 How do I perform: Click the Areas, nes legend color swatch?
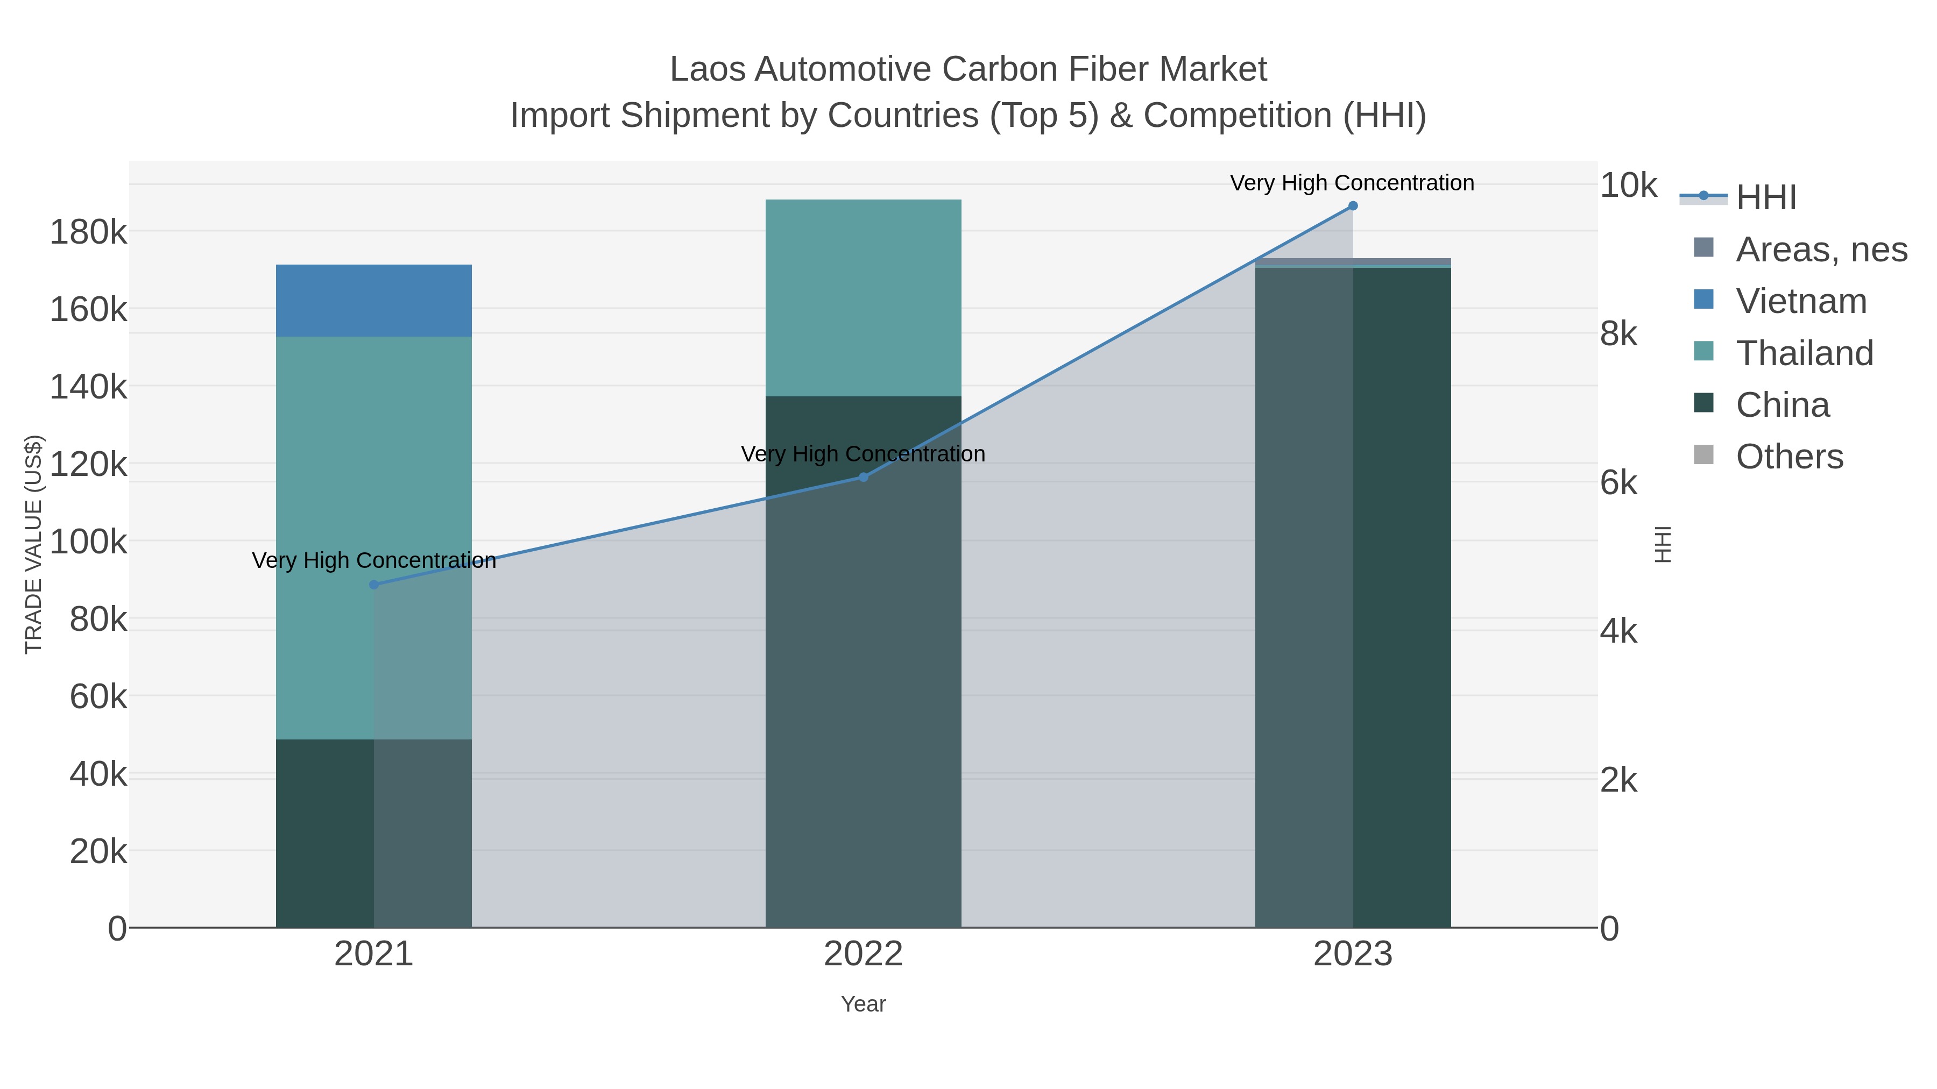coord(1704,247)
